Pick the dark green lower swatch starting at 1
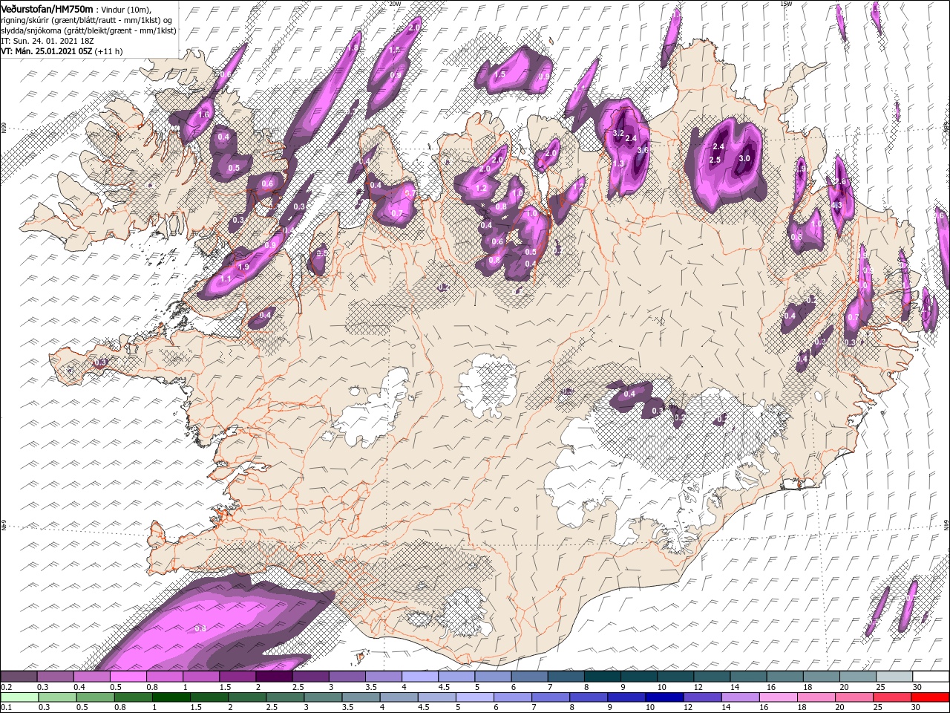Screen dimensions: 950x713 coord(171,697)
